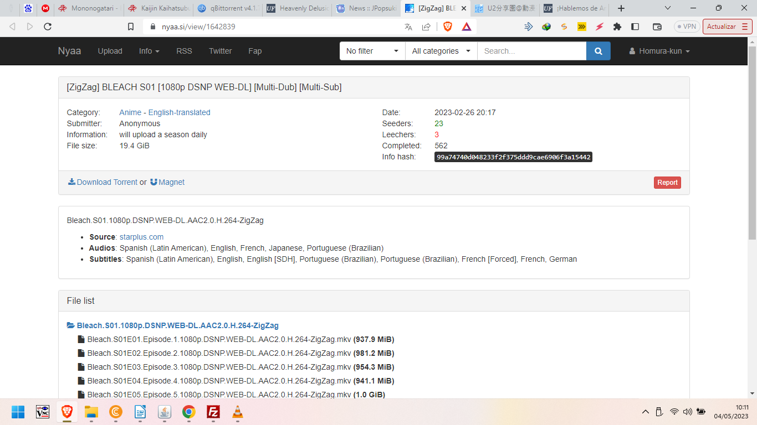Select the Bleach.S01E04 file row
The image size is (757, 425).
[x=236, y=381]
